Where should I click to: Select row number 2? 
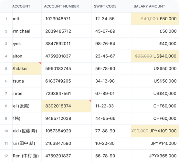(6, 31)
